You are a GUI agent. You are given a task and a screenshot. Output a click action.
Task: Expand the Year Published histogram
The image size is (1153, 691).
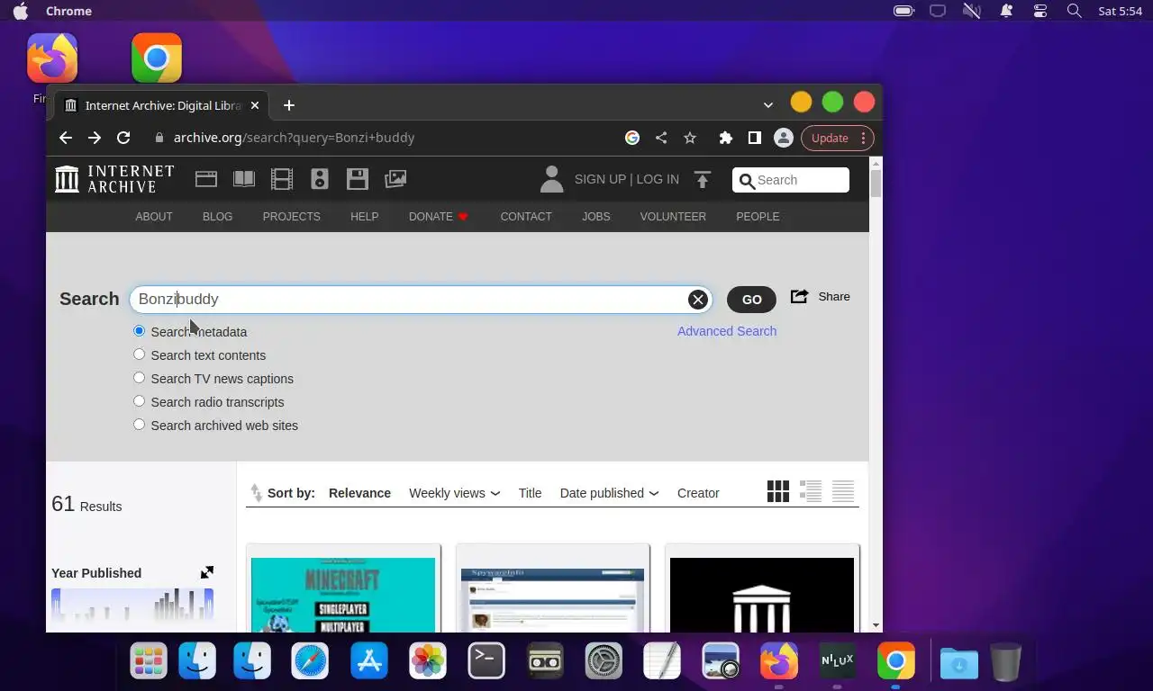(x=207, y=572)
